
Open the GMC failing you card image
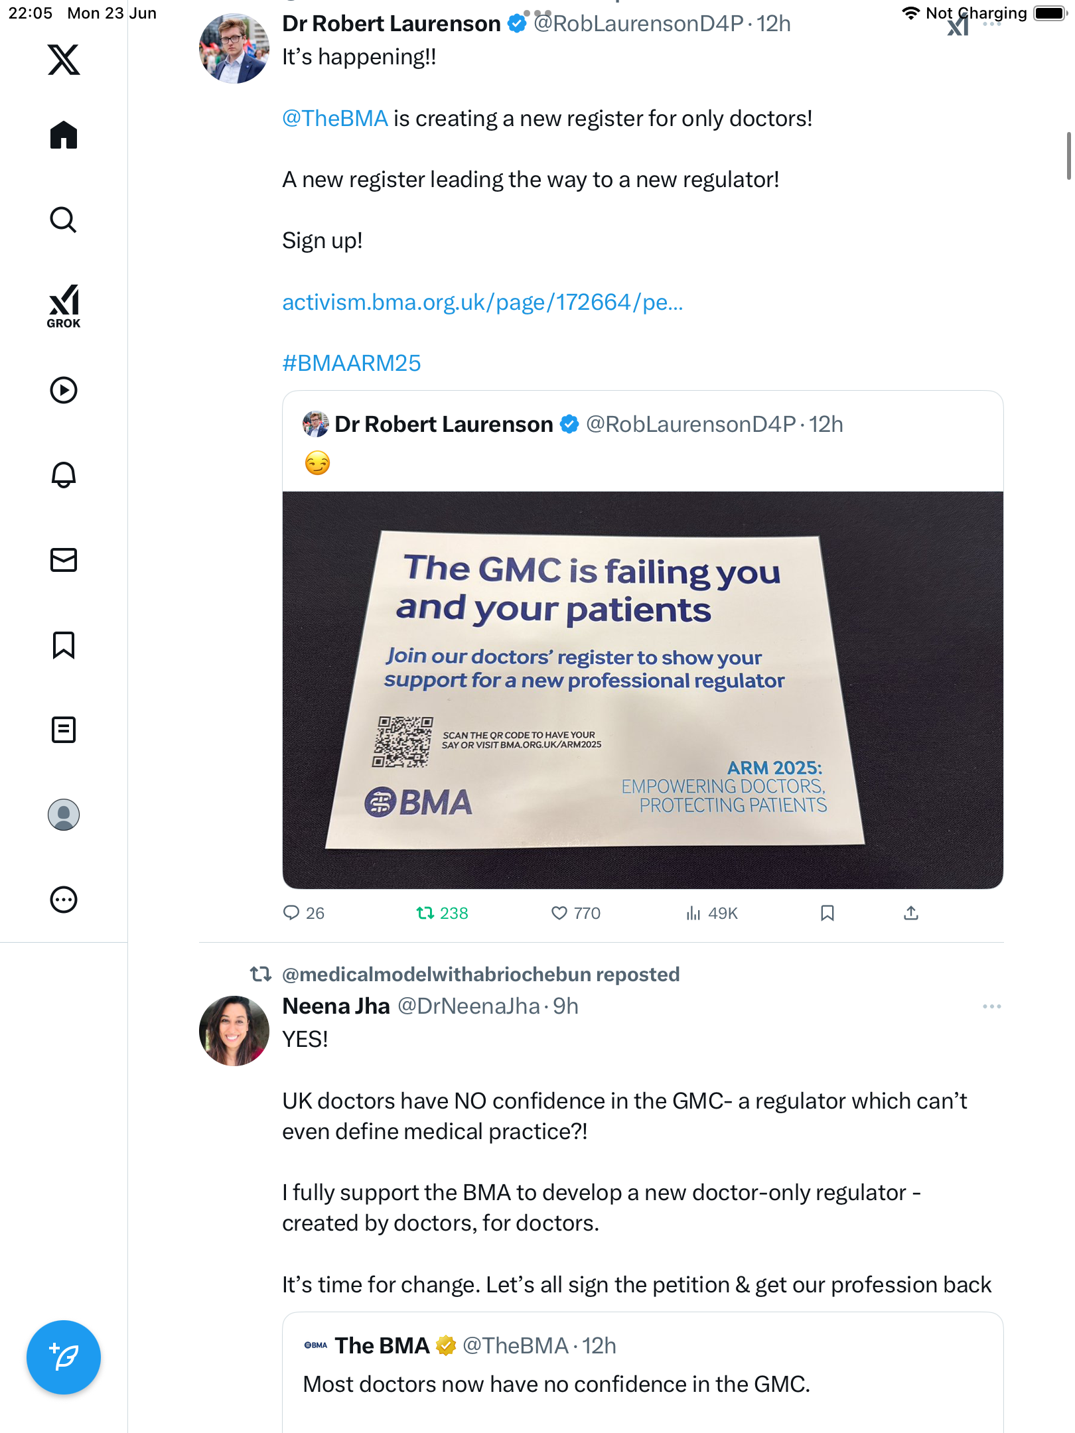tap(642, 690)
